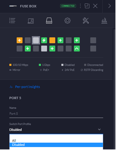This screenshot has height=150, width=116.
Task: Open the Tools wrench tab icon
Action: pyautogui.click(x=86, y=21)
